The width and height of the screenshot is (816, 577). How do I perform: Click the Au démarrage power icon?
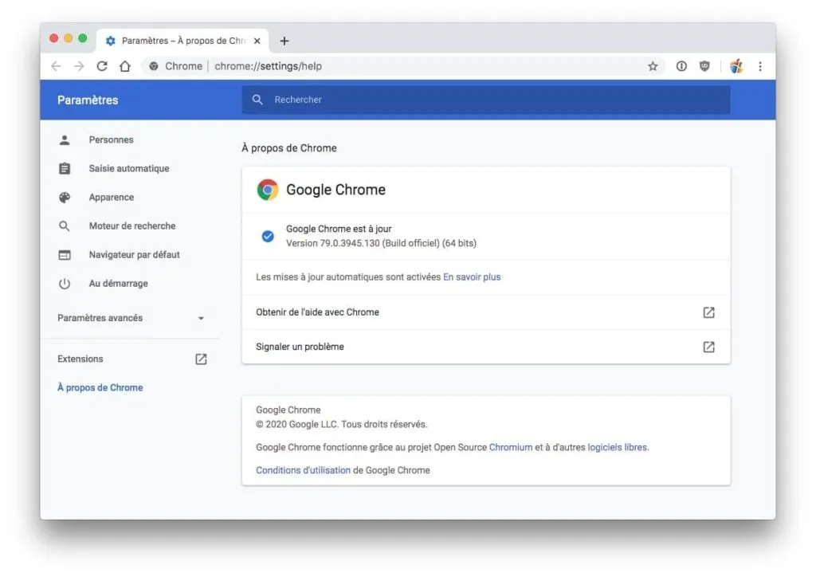(65, 283)
